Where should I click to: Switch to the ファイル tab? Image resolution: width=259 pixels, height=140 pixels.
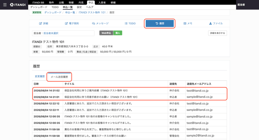point(216,23)
